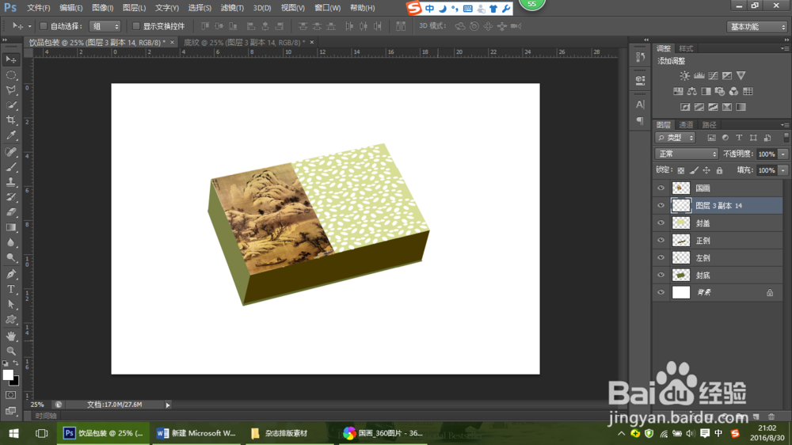Add a Brightness/Contrast adjustment
792x445 pixels.
(684, 76)
